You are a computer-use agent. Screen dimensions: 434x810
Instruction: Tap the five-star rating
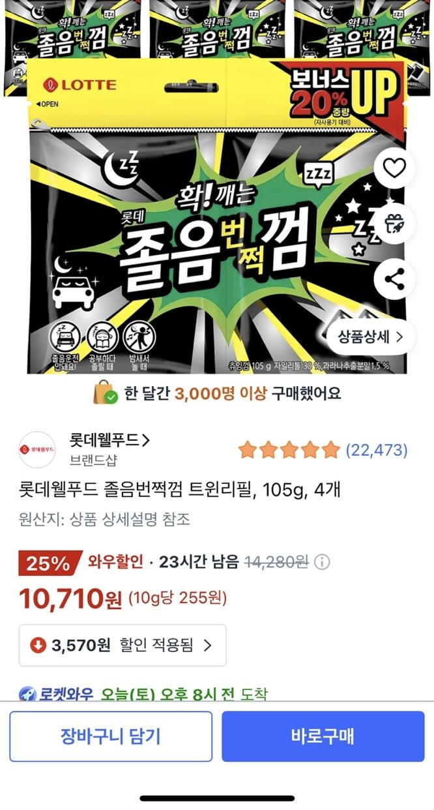tap(289, 449)
